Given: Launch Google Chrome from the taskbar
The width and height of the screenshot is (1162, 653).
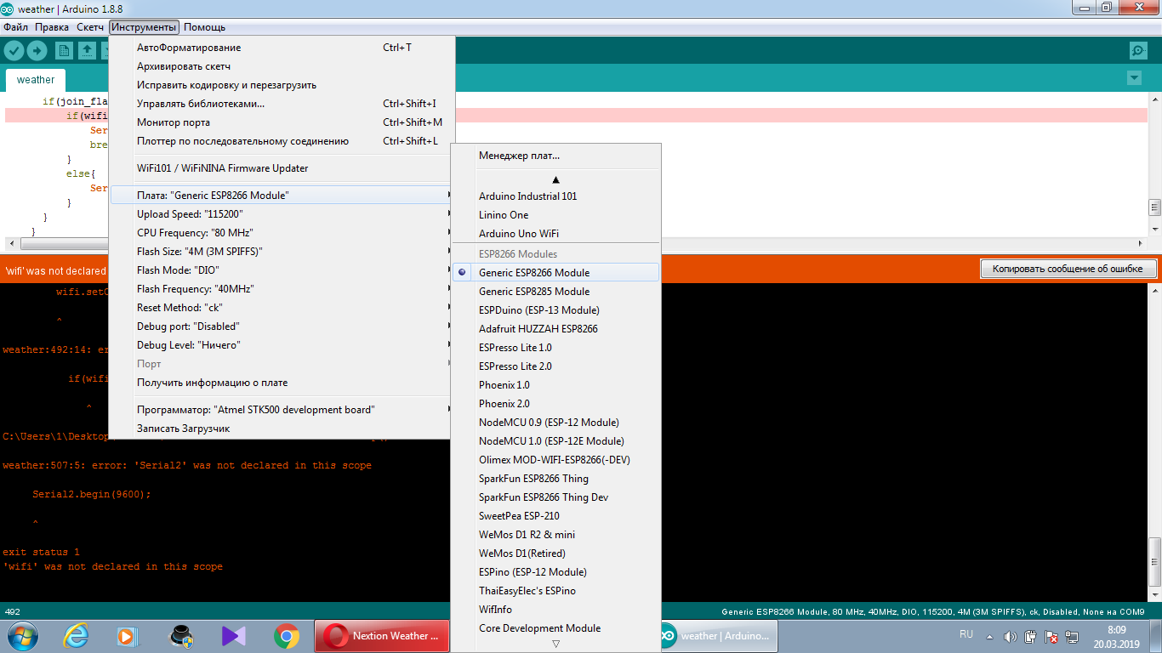Looking at the screenshot, I should tap(286, 636).
